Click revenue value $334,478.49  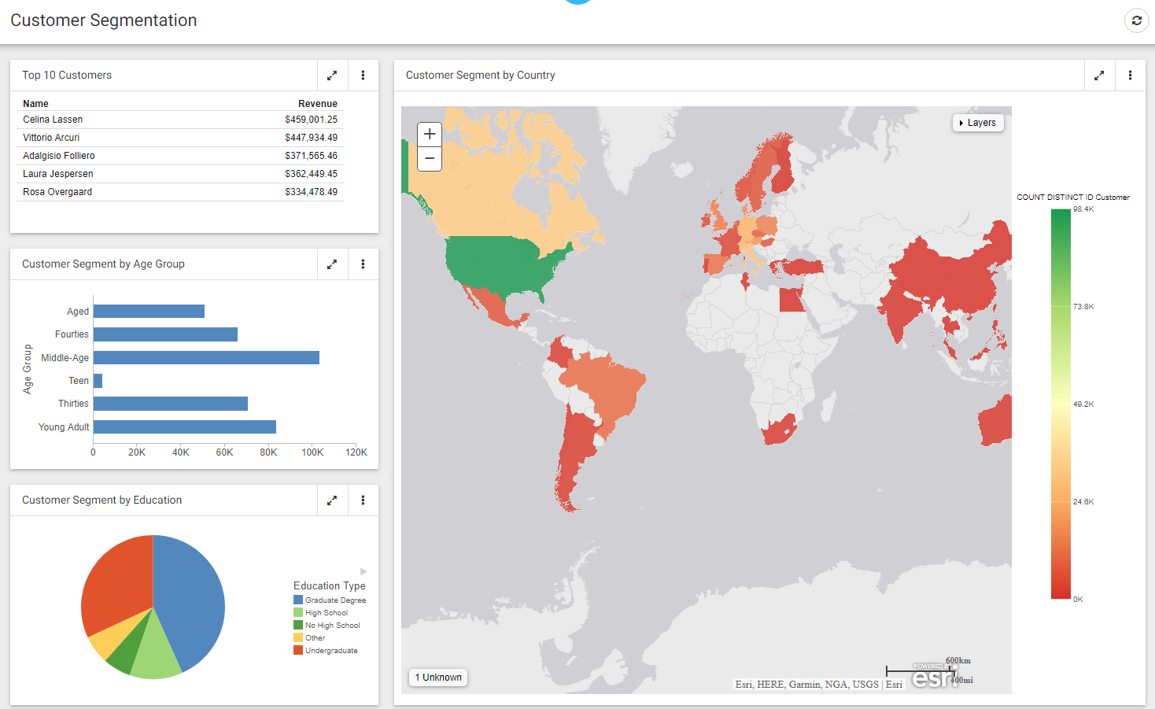click(x=311, y=192)
